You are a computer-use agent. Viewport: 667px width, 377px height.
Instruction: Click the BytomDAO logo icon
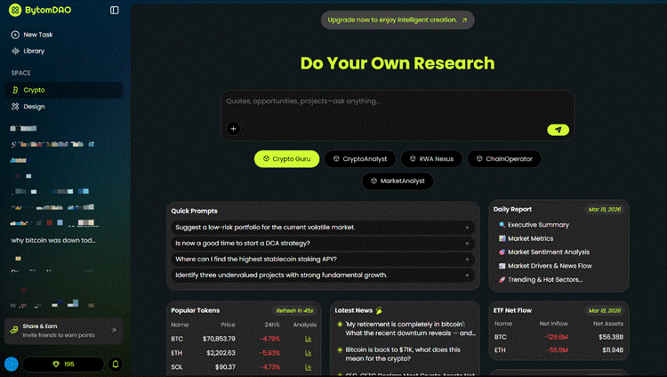coord(15,10)
